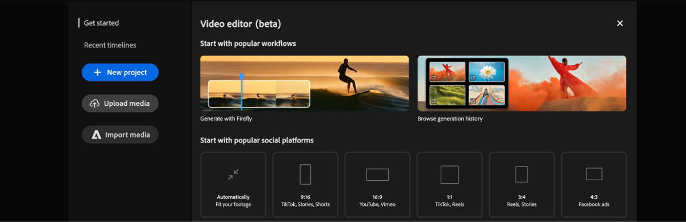686x222 pixels.
Task: Close the Video editor dialog
Action: pyautogui.click(x=620, y=23)
